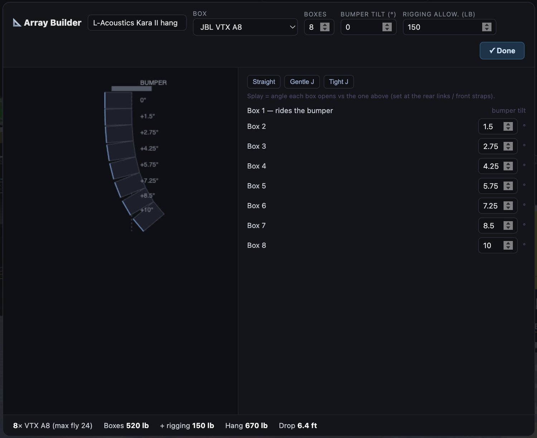This screenshot has width=537, height=438.
Task: Click the Box 4 splay stepper arrows
Action: [508, 166]
